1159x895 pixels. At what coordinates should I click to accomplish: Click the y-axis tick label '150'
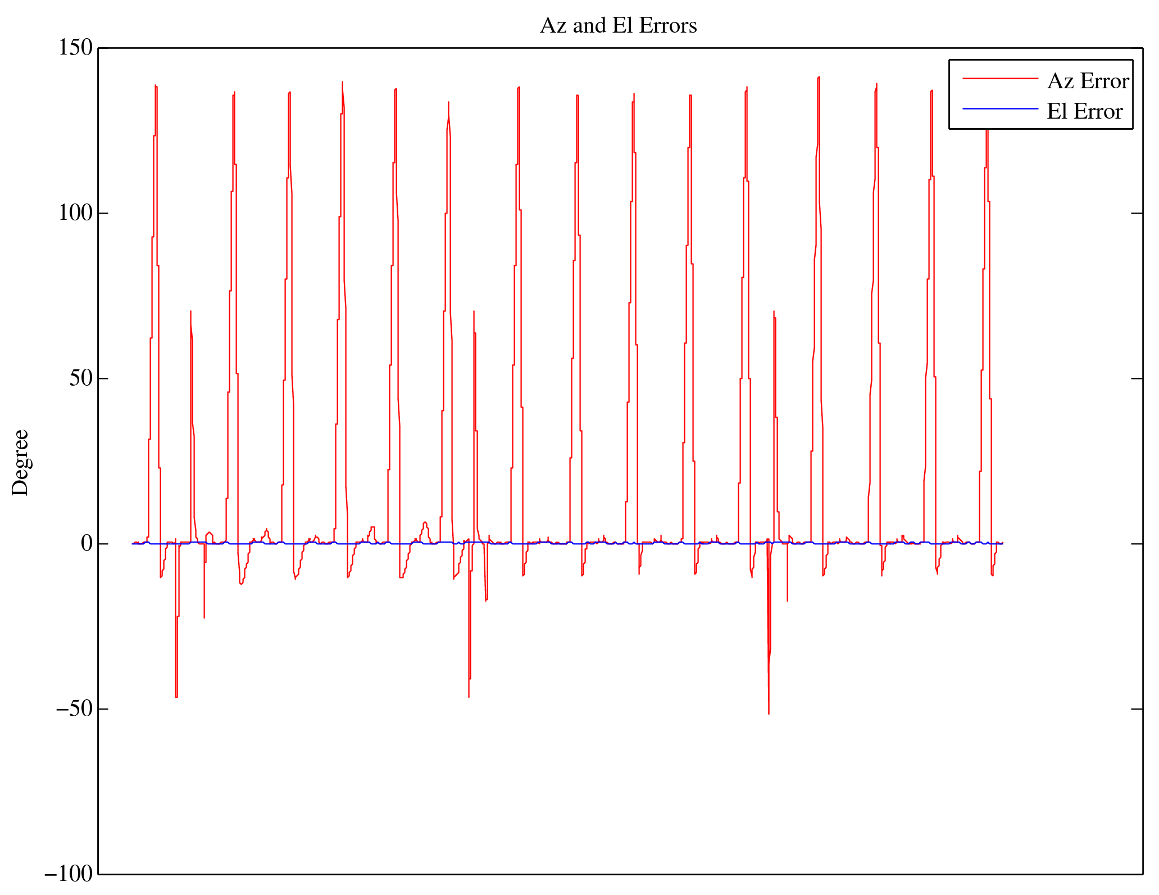75,48
